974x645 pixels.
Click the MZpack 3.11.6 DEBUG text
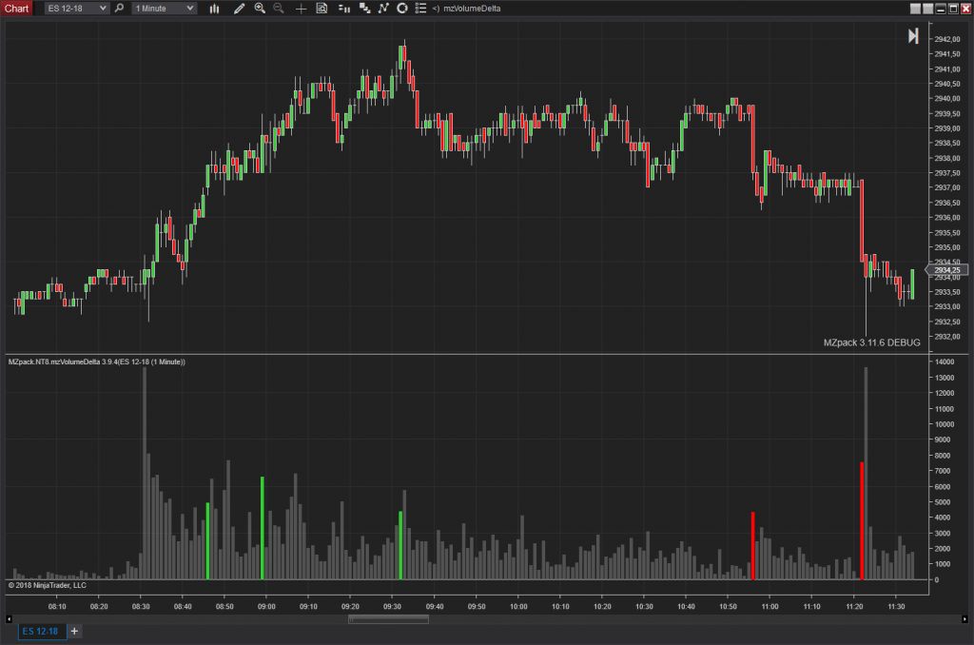pos(871,342)
